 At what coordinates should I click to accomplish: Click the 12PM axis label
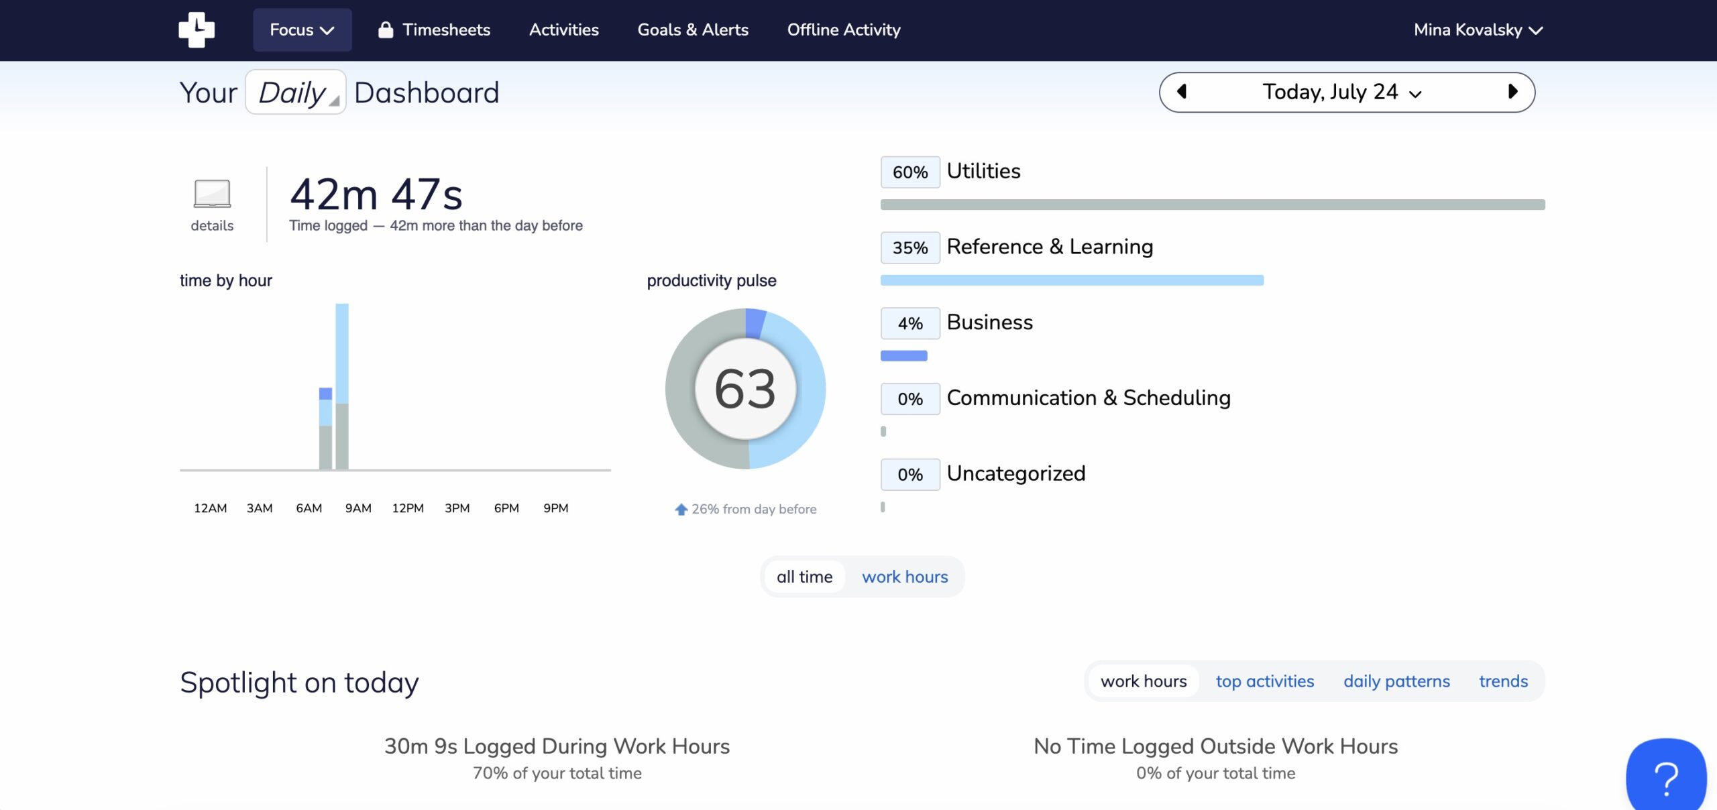click(408, 508)
